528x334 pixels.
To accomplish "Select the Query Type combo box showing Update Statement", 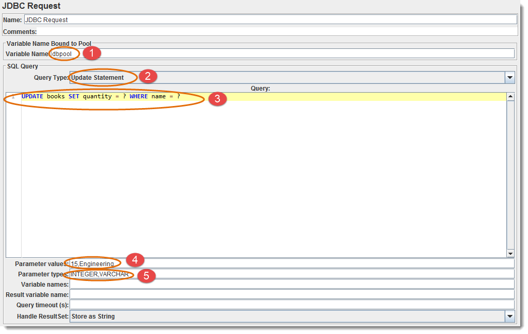I will coord(292,77).
